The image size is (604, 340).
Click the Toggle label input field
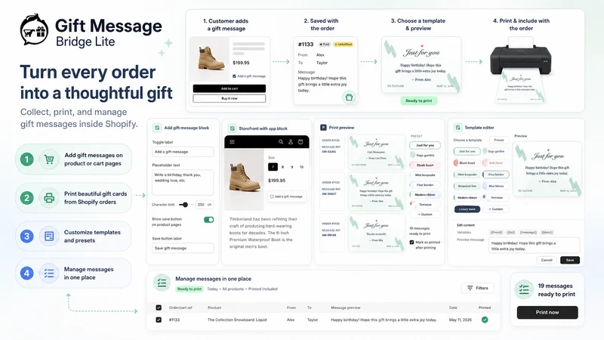pyautogui.click(x=183, y=152)
